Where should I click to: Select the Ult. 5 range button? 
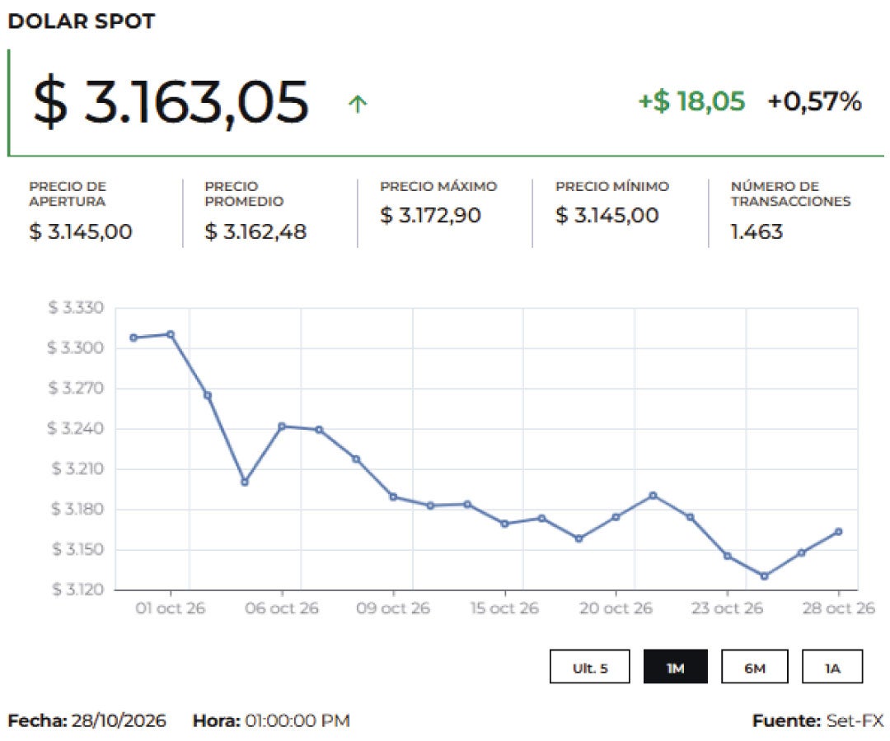coord(590,667)
